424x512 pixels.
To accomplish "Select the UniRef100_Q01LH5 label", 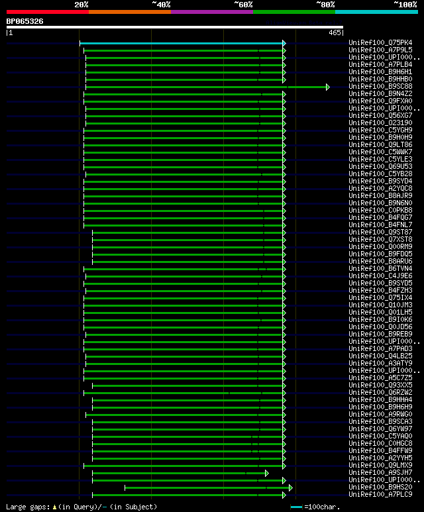I will (380, 312).
